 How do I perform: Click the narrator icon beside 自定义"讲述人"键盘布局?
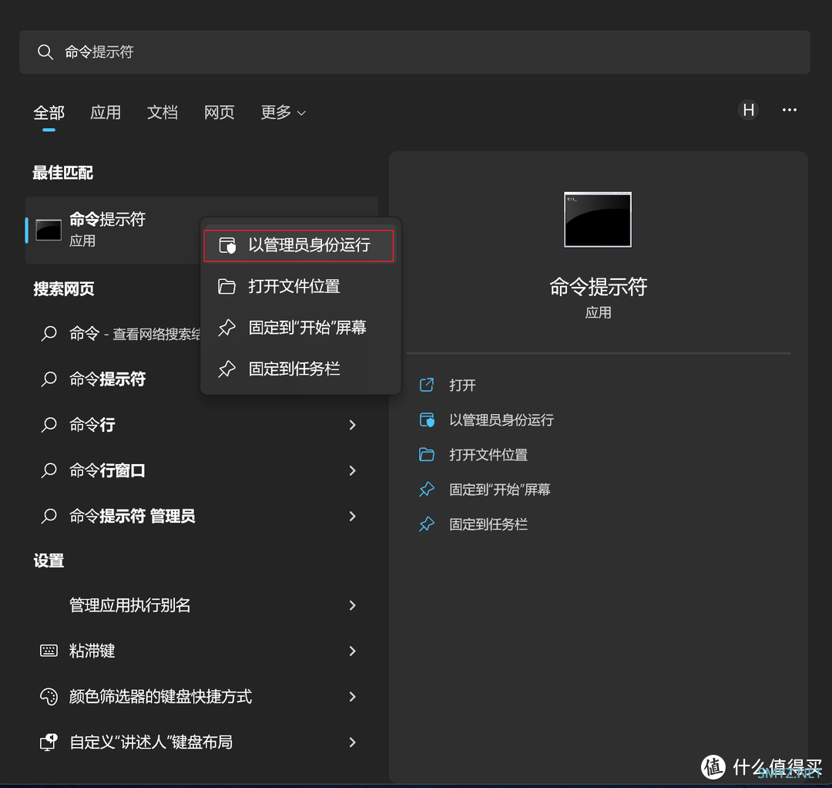coord(49,742)
